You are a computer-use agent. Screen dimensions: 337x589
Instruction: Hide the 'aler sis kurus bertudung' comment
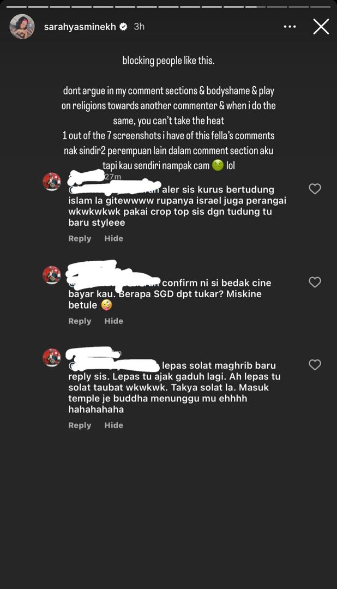click(114, 238)
